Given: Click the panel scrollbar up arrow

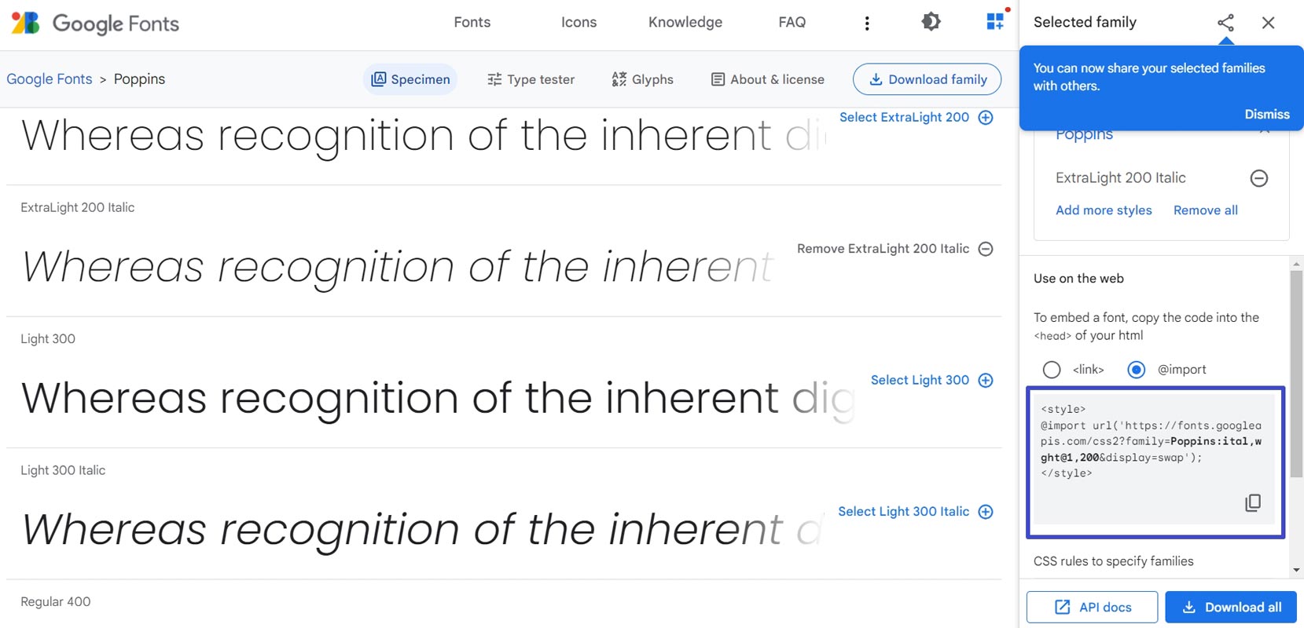Looking at the screenshot, I should (x=1297, y=264).
